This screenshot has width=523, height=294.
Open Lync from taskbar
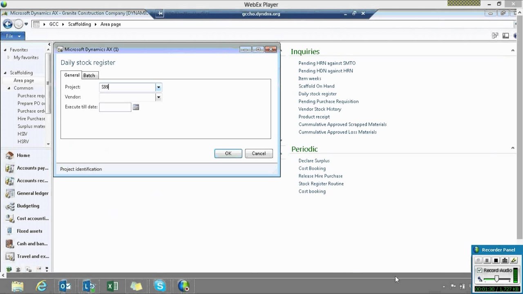89,286
